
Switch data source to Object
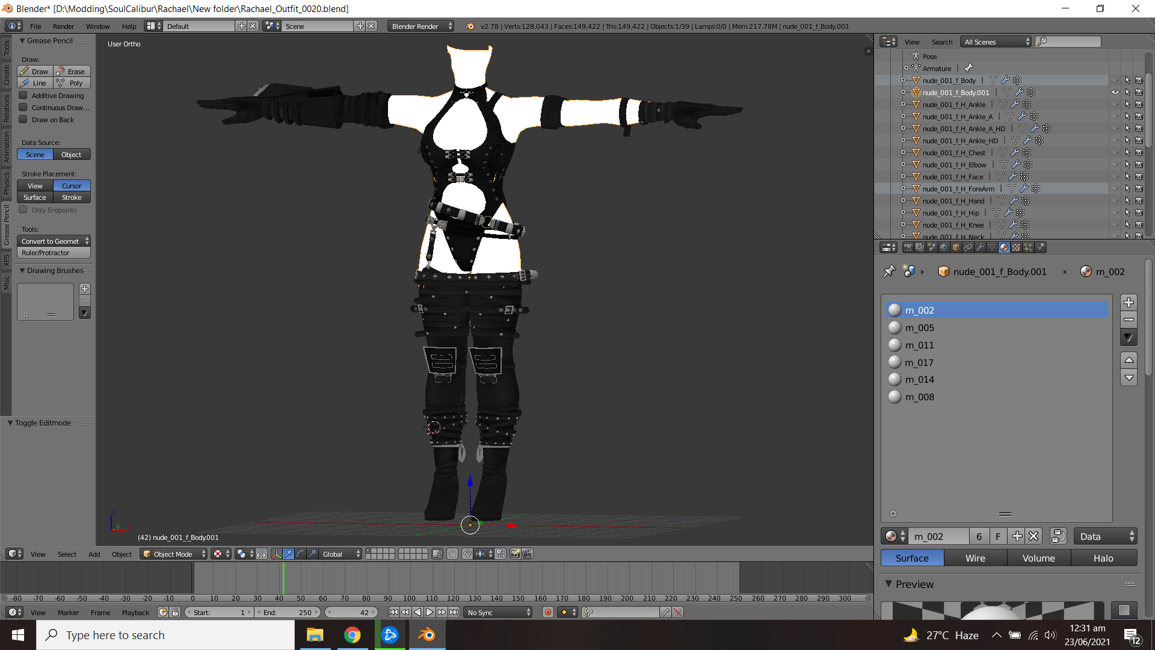coord(72,154)
